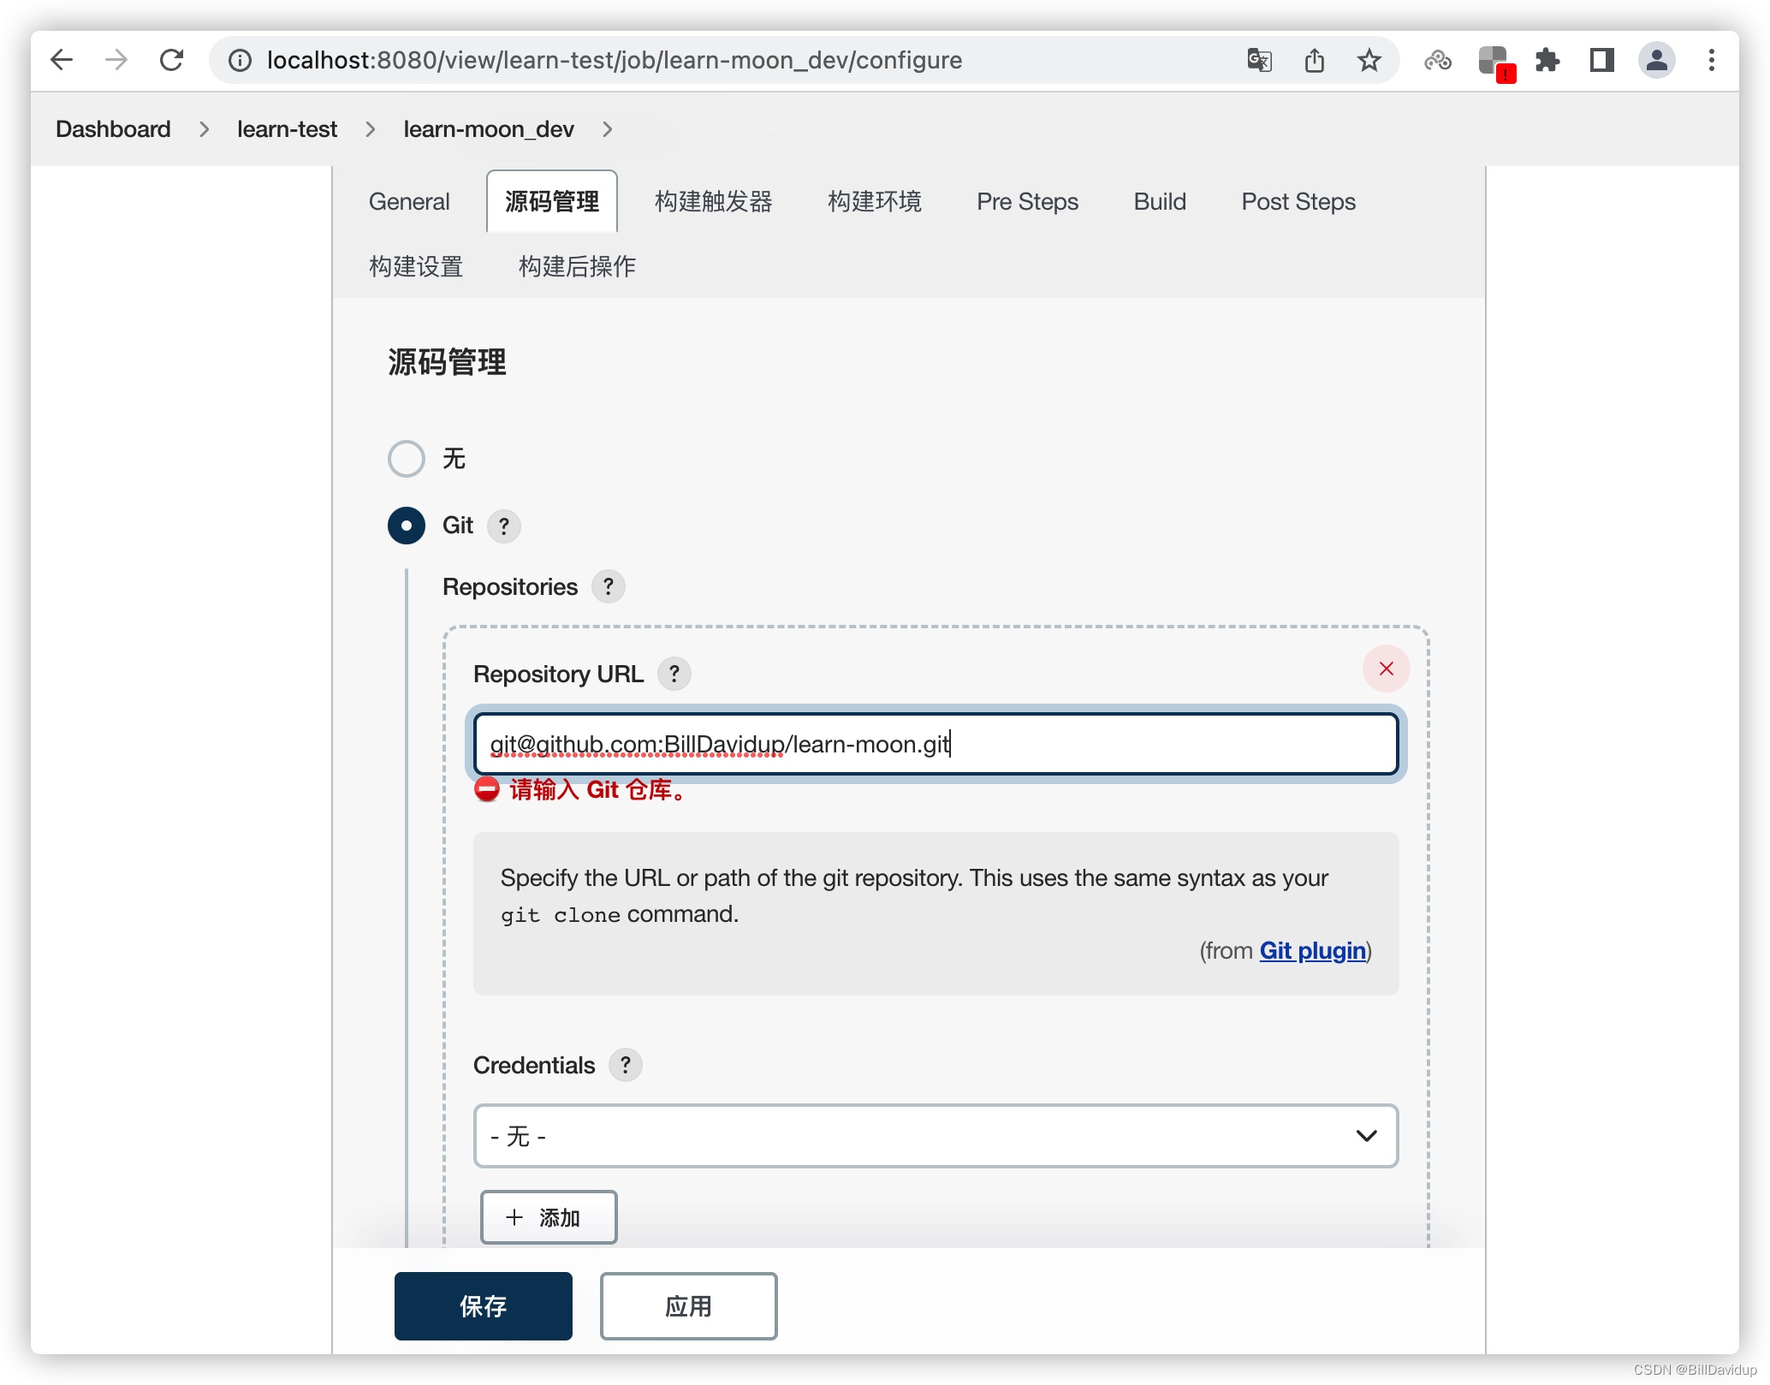Image resolution: width=1770 pixels, height=1385 pixels.
Task: Click the browser address bar URL
Action: coord(615,60)
